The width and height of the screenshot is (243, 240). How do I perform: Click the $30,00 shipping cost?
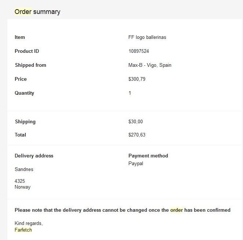[x=136, y=122]
